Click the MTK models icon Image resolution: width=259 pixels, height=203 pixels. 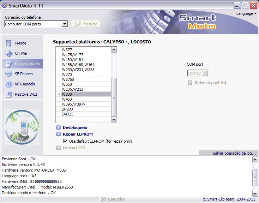click(x=8, y=84)
